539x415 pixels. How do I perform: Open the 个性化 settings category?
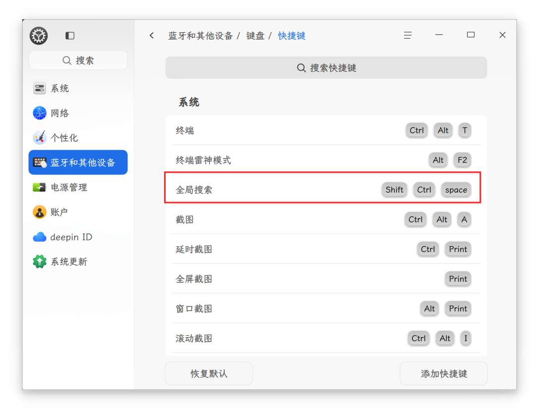[78, 138]
